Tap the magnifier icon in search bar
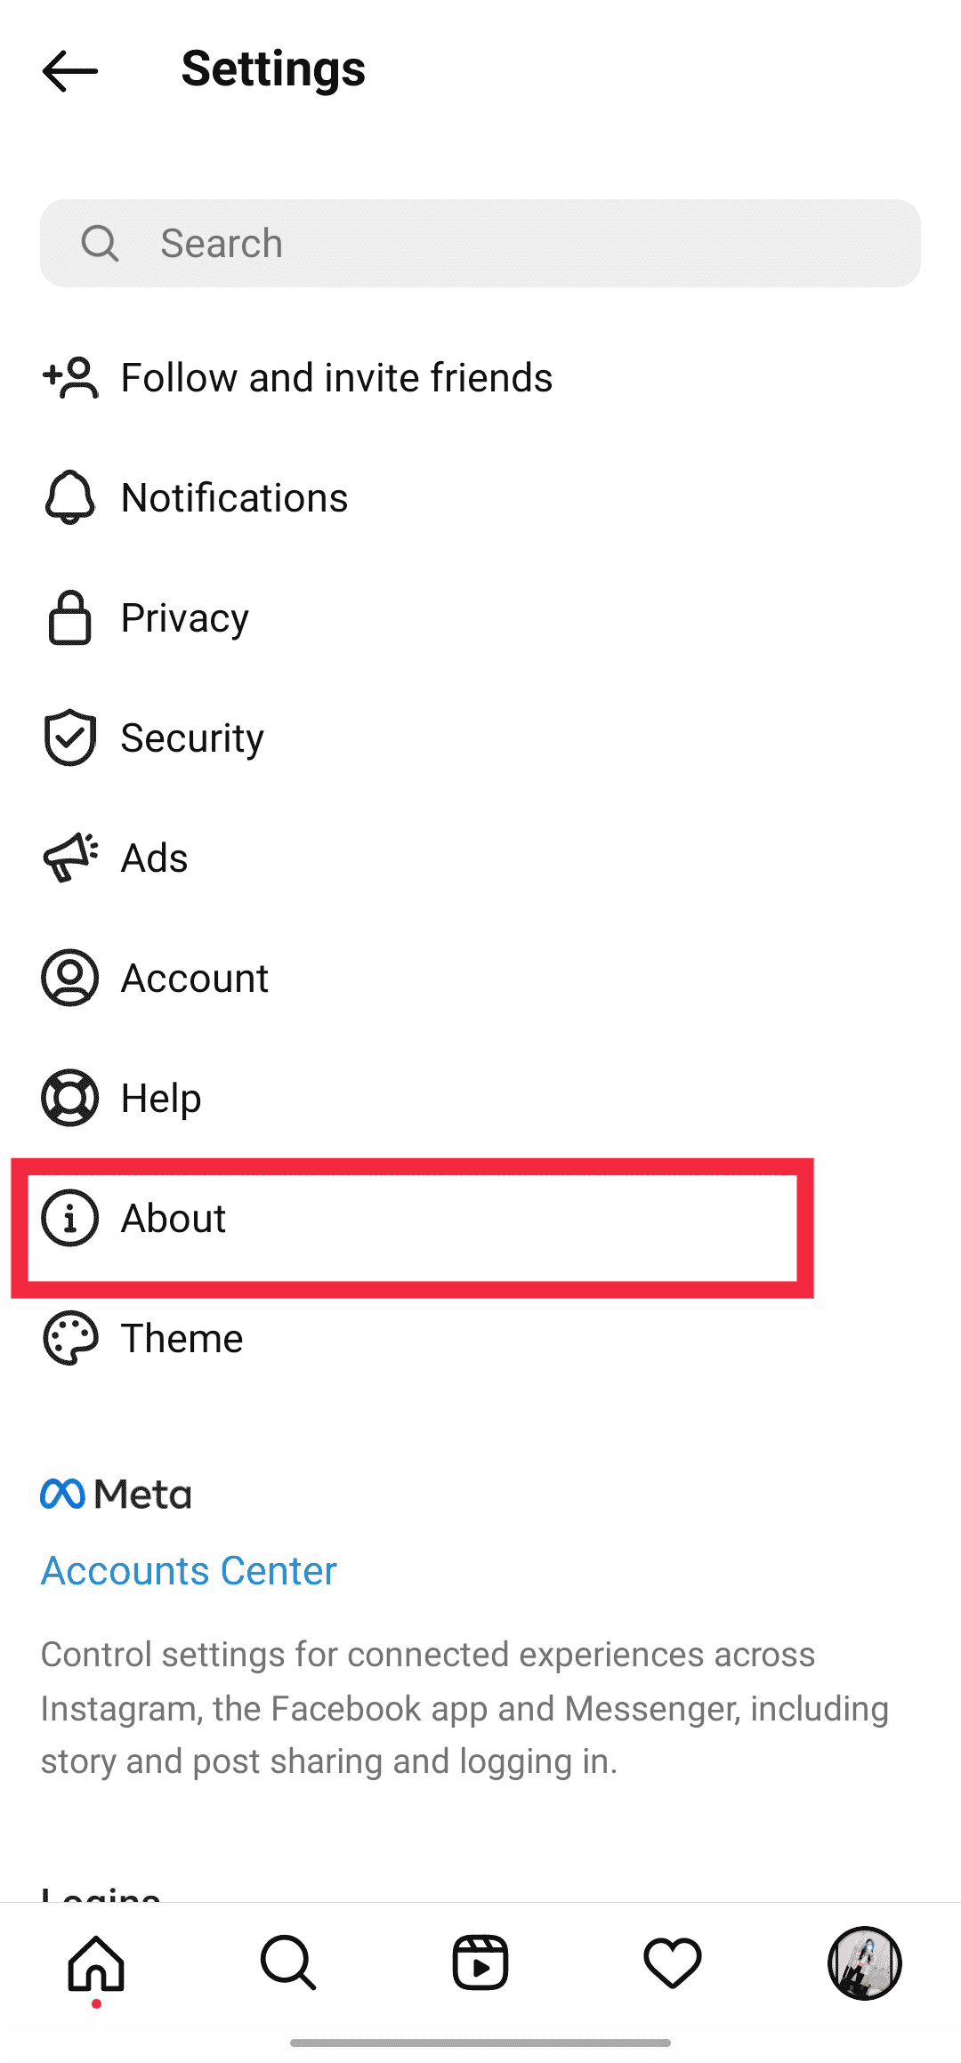 100,244
